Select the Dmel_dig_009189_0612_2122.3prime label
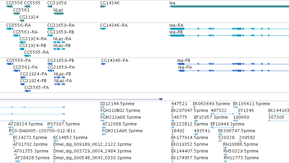This screenshot has height=163, width=289. [92, 144]
